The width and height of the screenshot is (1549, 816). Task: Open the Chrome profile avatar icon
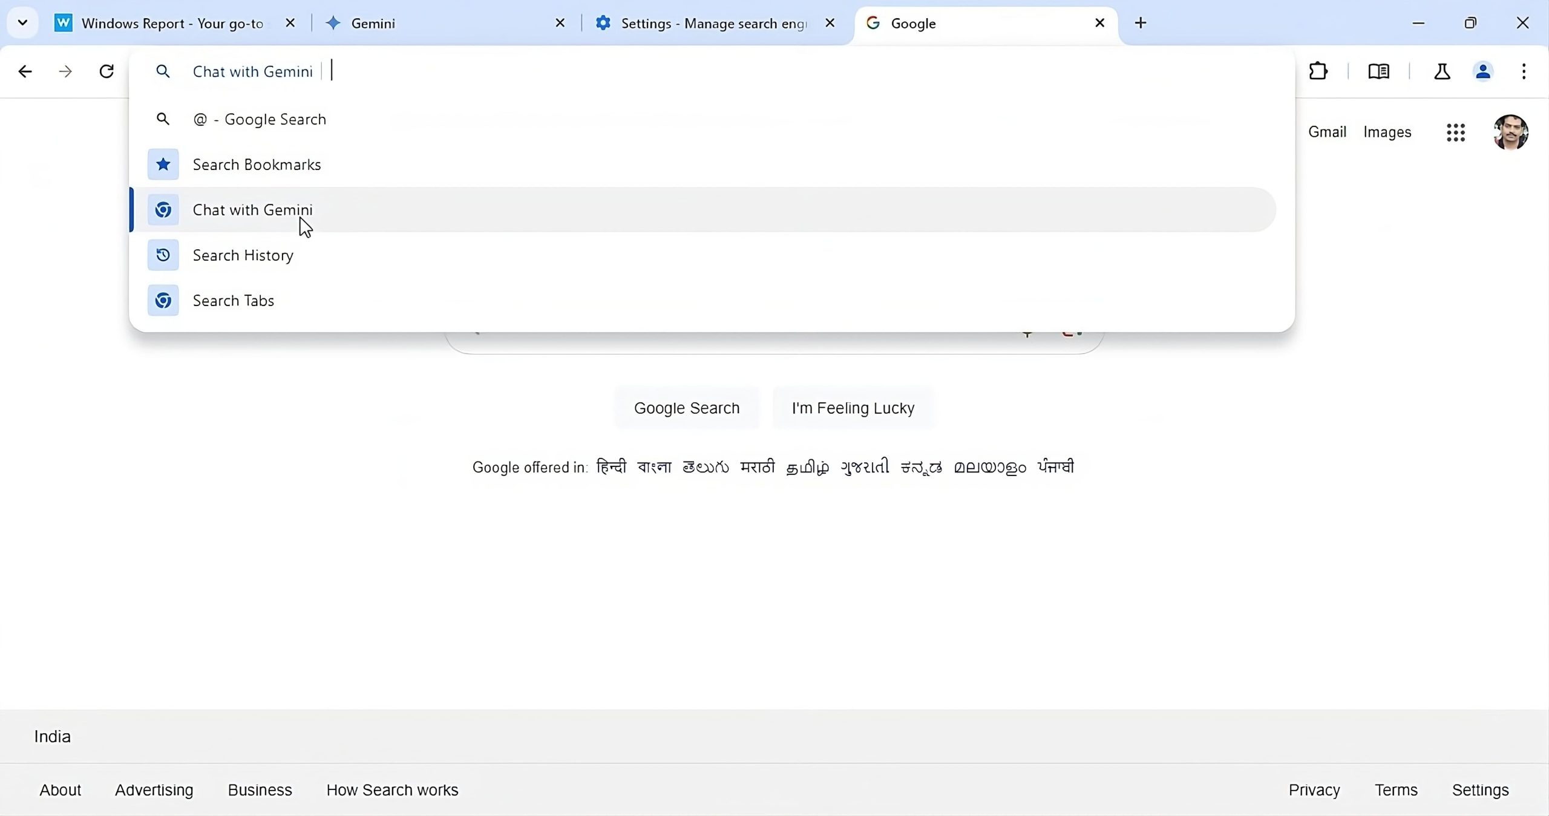pos(1483,71)
